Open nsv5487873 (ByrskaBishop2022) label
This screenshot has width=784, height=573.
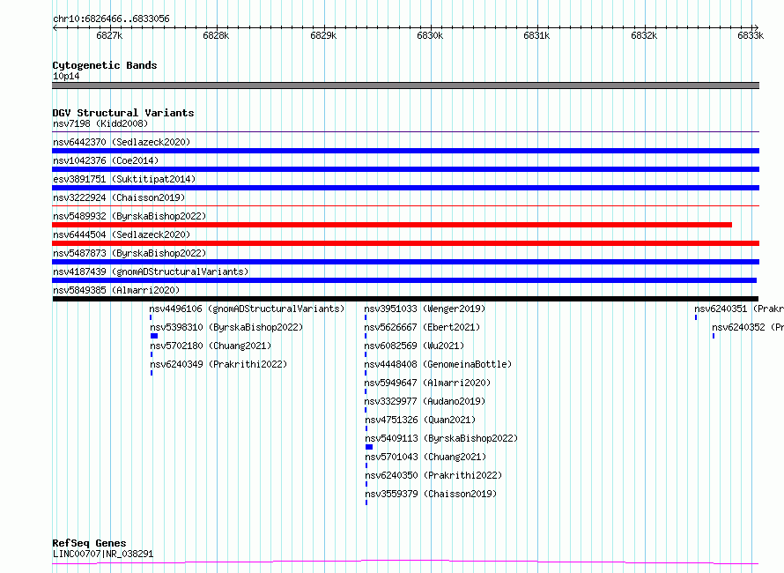pos(129,253)
